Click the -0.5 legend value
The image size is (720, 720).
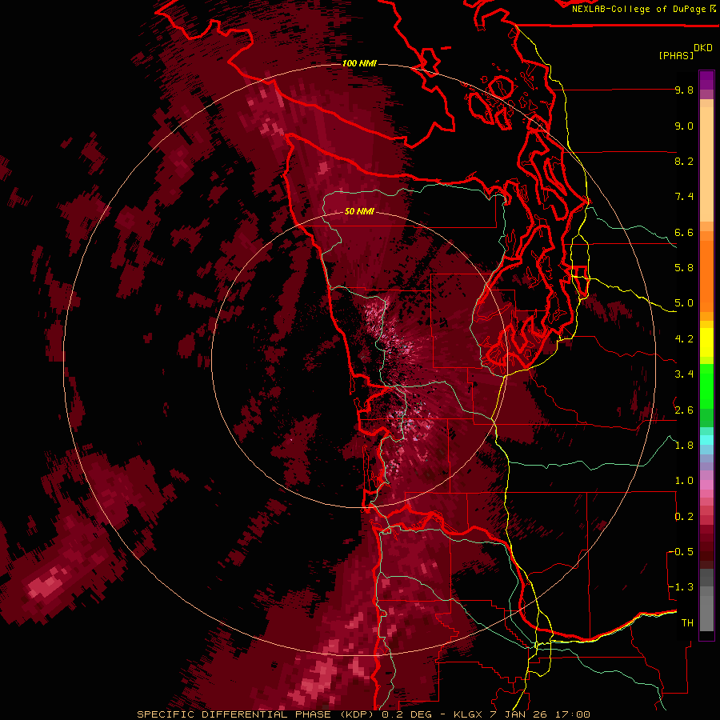681,551
